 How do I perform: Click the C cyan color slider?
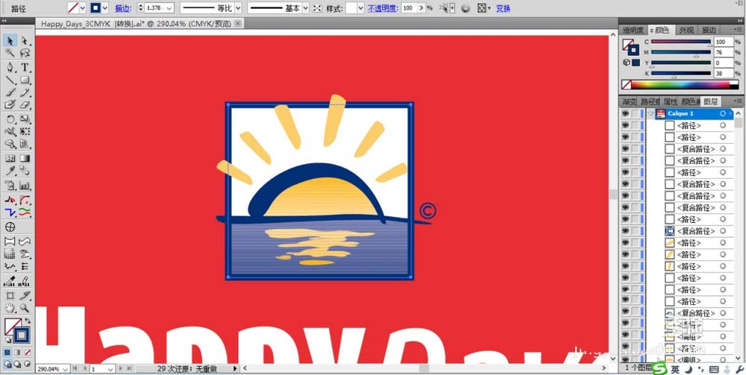pyautogui.click(x=681, y=42)
